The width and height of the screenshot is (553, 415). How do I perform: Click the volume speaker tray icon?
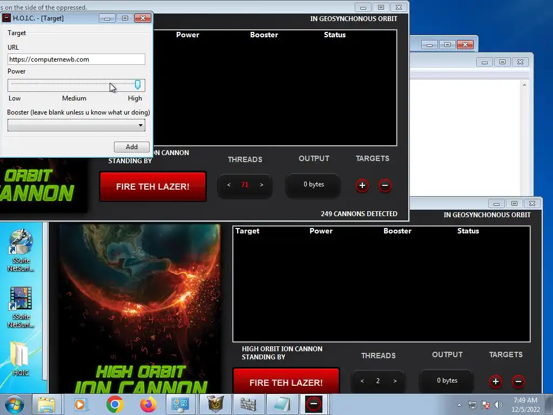click(498, 405)
